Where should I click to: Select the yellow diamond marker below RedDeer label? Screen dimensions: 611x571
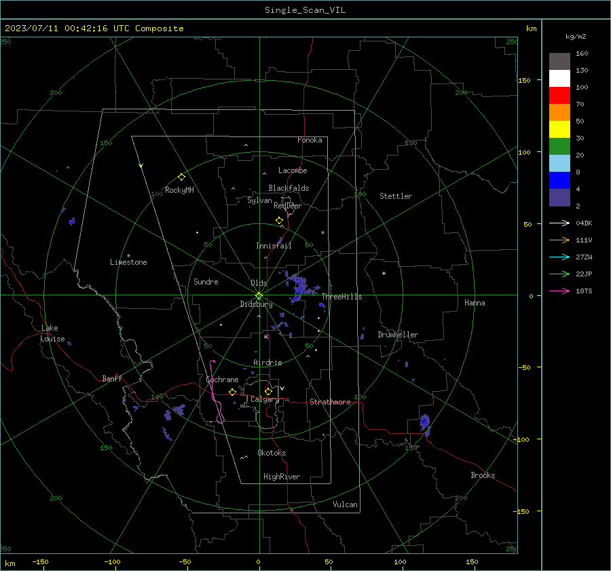[x=279, y=220]
